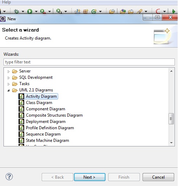Click the type filter text field
Image resolution: width=178 pixels, height=186 pixels.
pos(89,62)
